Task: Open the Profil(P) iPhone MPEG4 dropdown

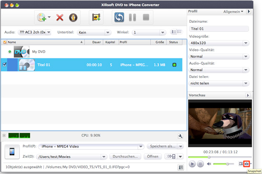Action: [x=91, y=146]
